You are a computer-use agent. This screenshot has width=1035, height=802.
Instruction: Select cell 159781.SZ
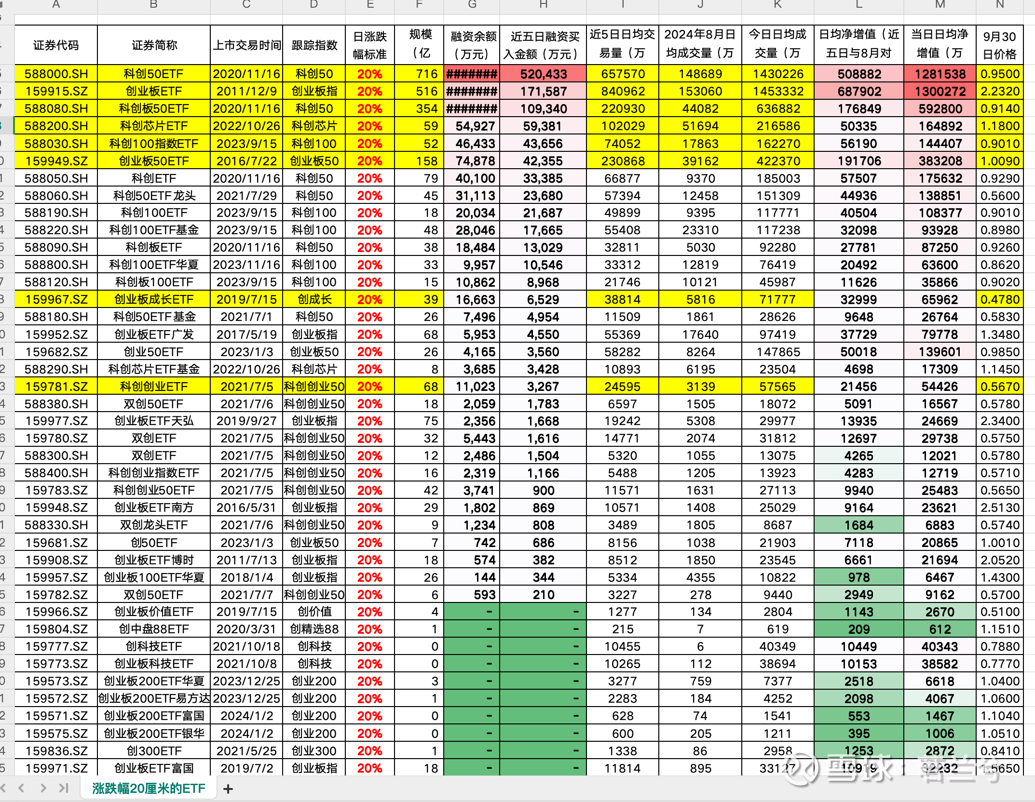pos(56,387)
